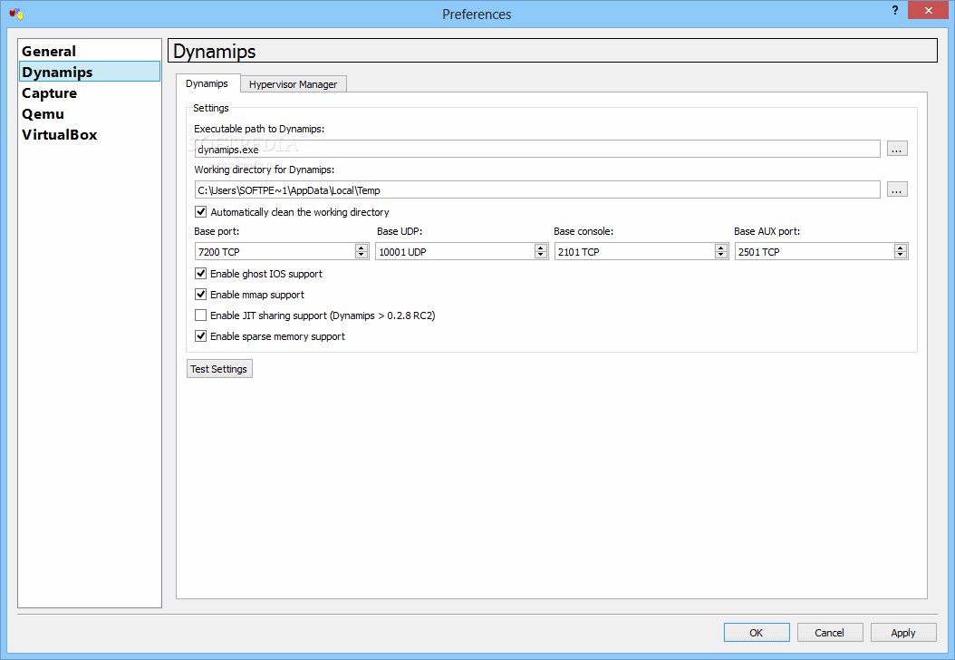The image size is (955, 660).
Task: Open the VirtualBox preferences section
Action: pyautogui.click(x=90, y=135)
